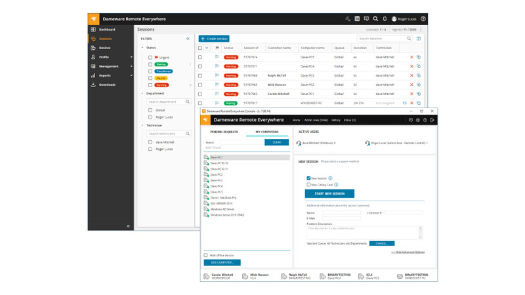Toggle the select-all sessions checkbox
The width and height of the screenshot is (525, 295).
(200, 48)
